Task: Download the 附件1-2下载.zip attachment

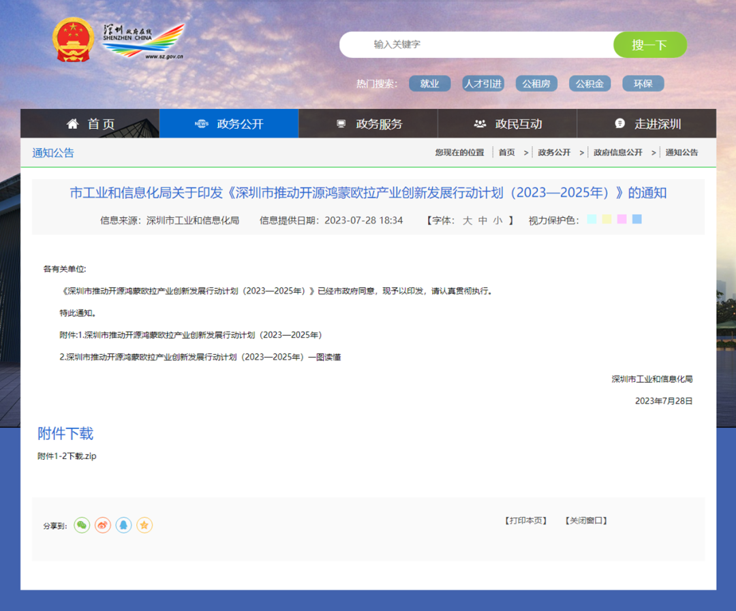Action: click(x=66, y=456)
